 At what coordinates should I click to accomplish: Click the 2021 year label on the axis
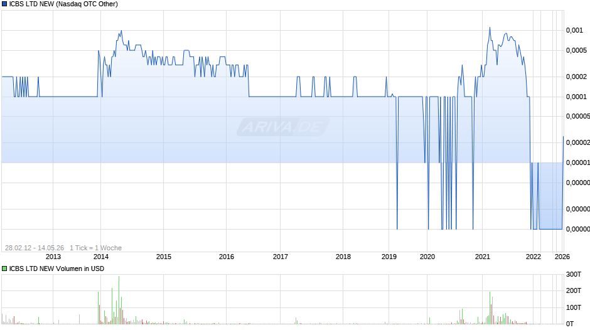[483, 257]
